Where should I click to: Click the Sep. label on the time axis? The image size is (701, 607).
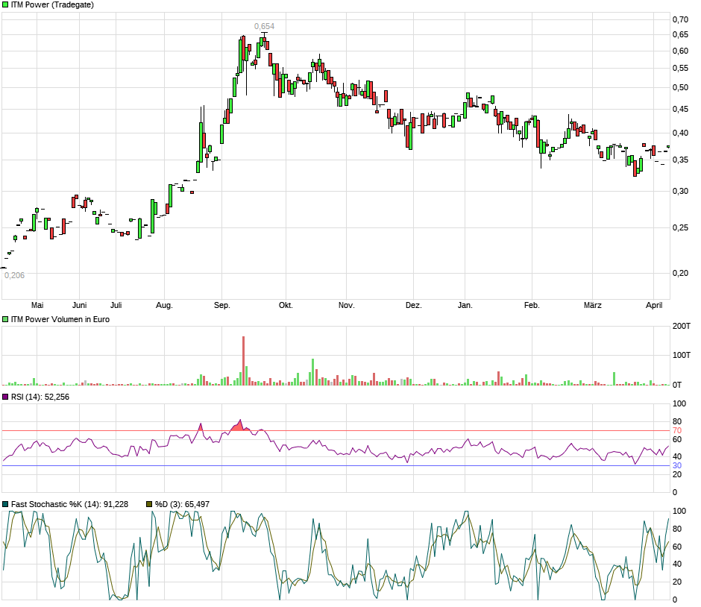click(x=221, y=305)
